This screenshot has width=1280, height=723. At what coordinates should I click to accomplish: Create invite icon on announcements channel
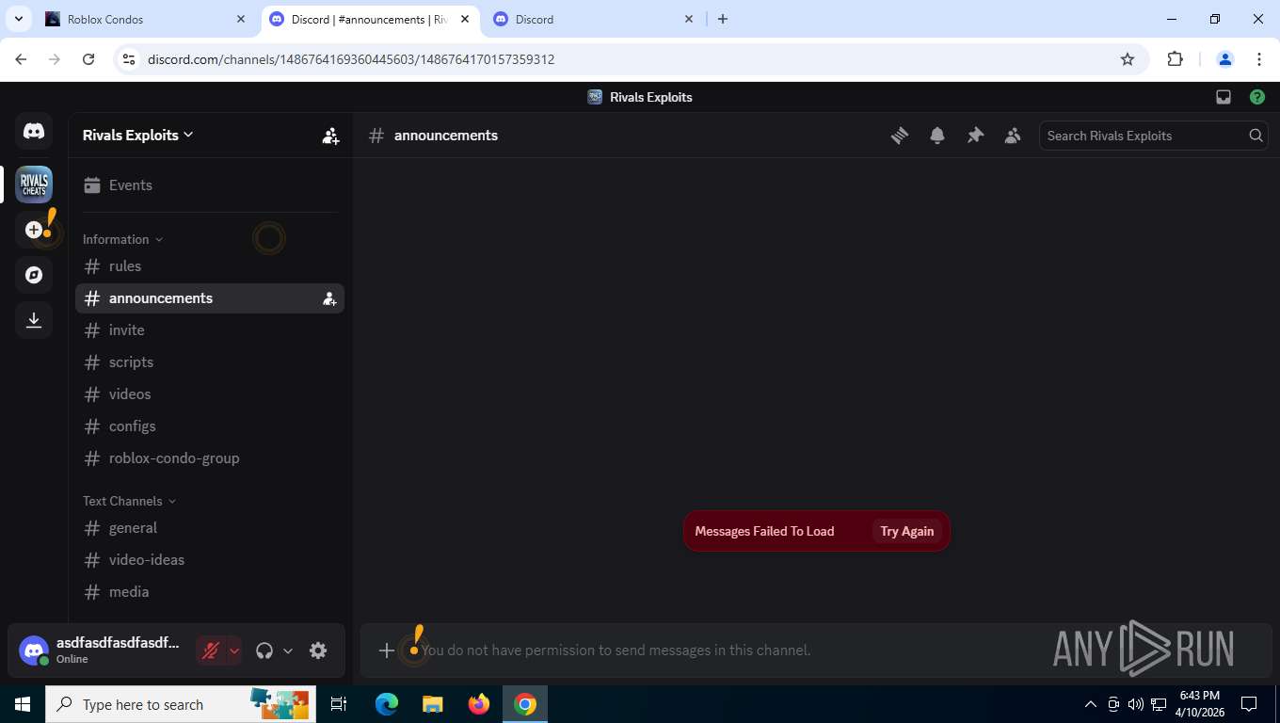pyautogui.click(x=329, y=298)
